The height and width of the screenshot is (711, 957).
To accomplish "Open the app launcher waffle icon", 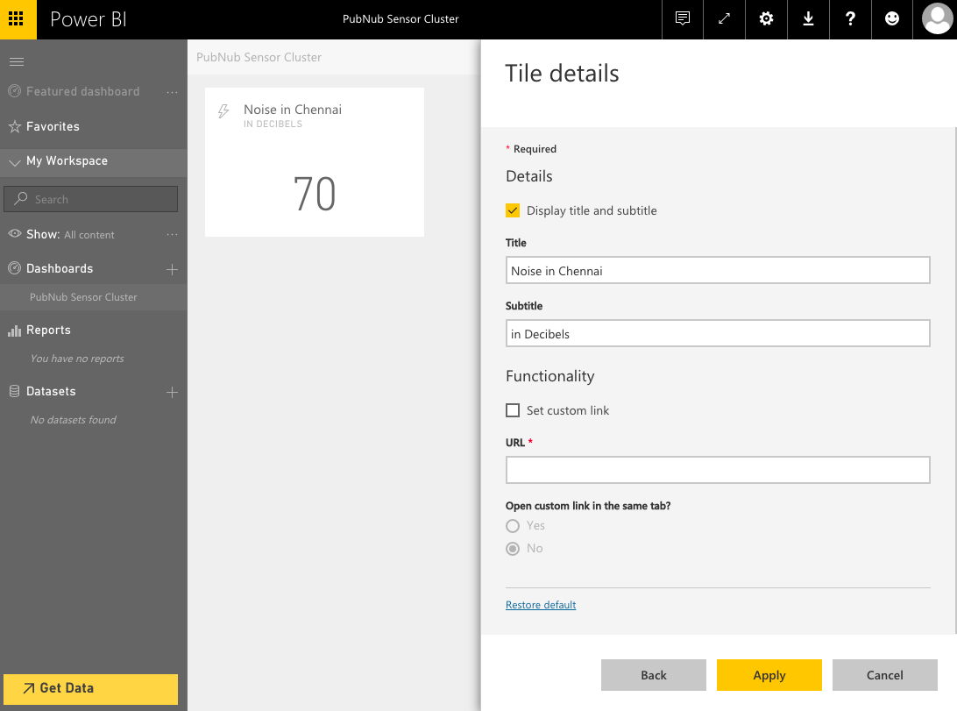I will [x=18, y=19].
